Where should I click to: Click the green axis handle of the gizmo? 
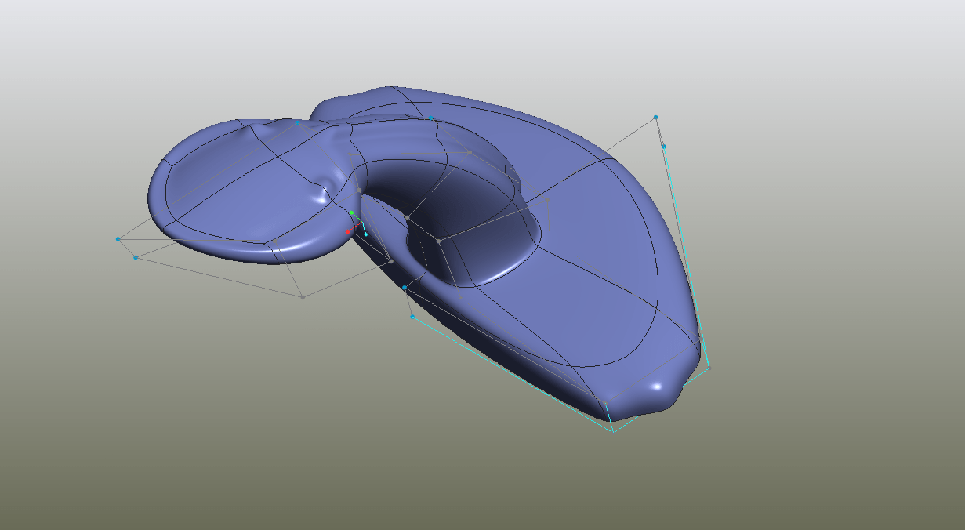click(x=352, y=213)
